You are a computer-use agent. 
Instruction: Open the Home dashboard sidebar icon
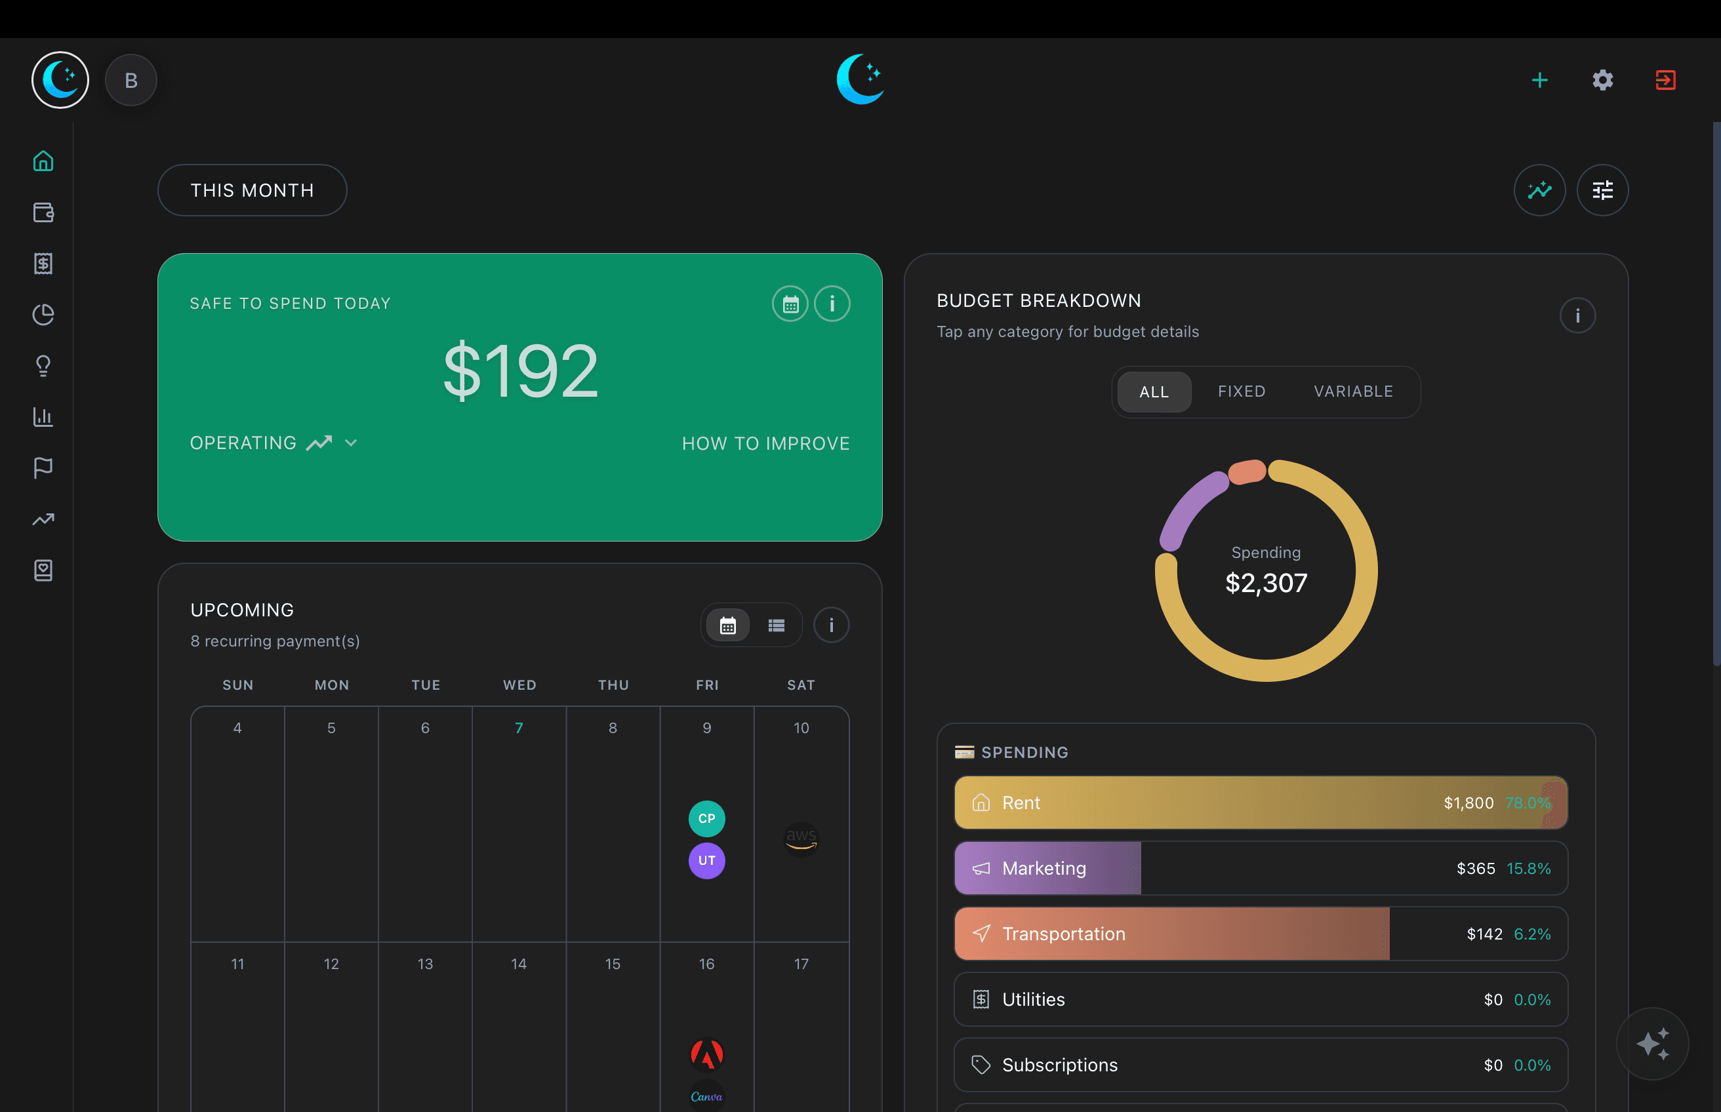43,160
